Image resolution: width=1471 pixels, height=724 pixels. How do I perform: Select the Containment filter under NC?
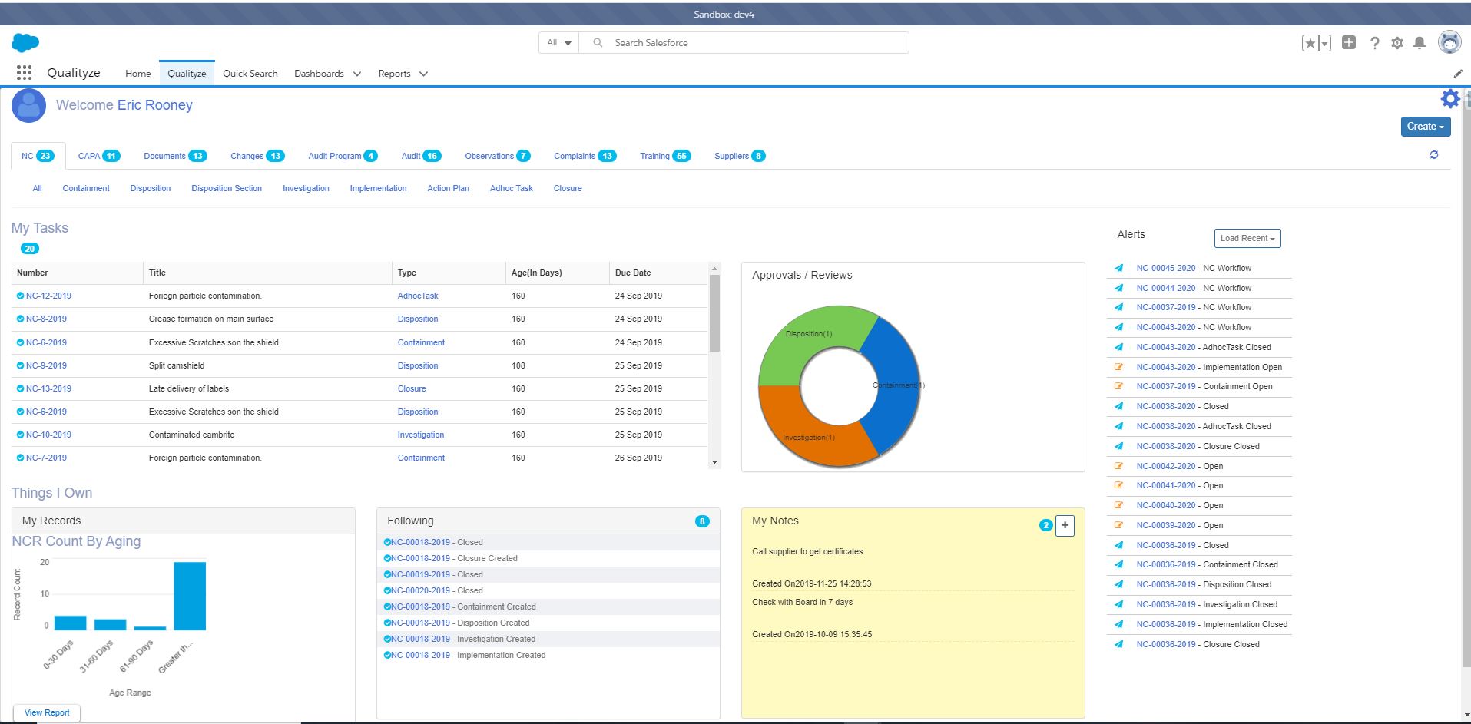tap(85, 188)
